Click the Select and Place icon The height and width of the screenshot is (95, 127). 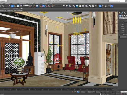tap(21, 6)
